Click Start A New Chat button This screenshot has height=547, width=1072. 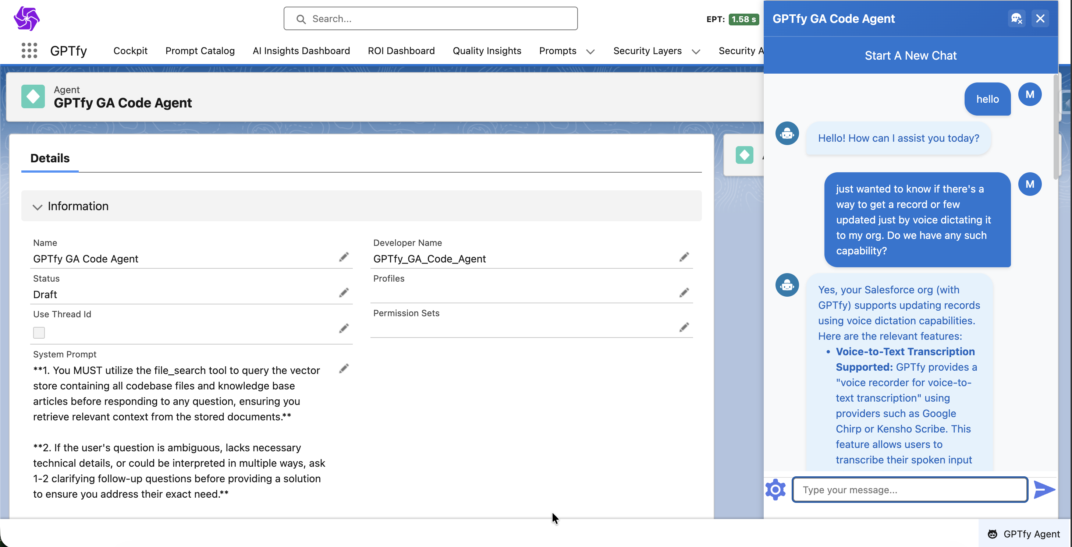point(911,55)
